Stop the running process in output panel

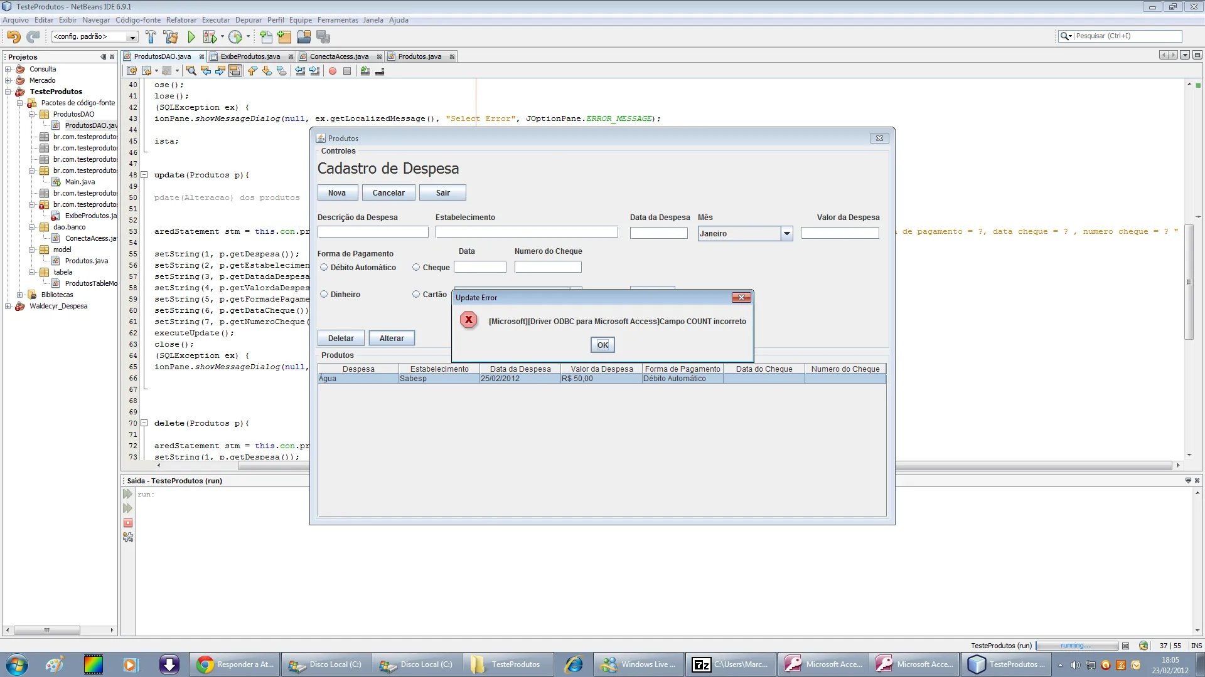128,523
